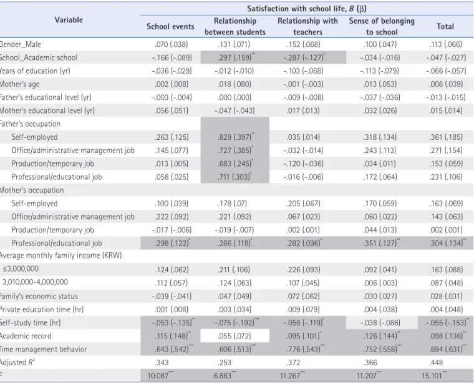
Task: Select the '.113 (.066)' cell
Action: pos(445,44)
